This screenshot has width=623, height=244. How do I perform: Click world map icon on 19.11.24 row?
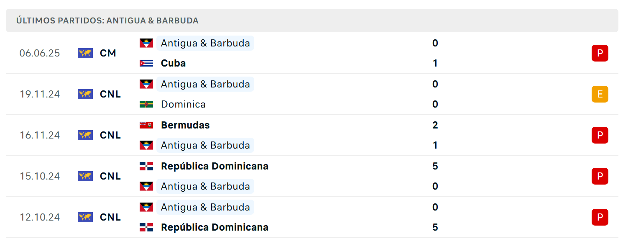[85, 94]
